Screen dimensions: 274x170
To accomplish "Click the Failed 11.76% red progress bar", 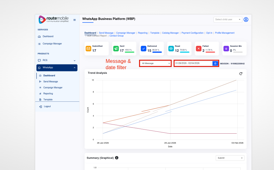I will [x=210, y=52].
